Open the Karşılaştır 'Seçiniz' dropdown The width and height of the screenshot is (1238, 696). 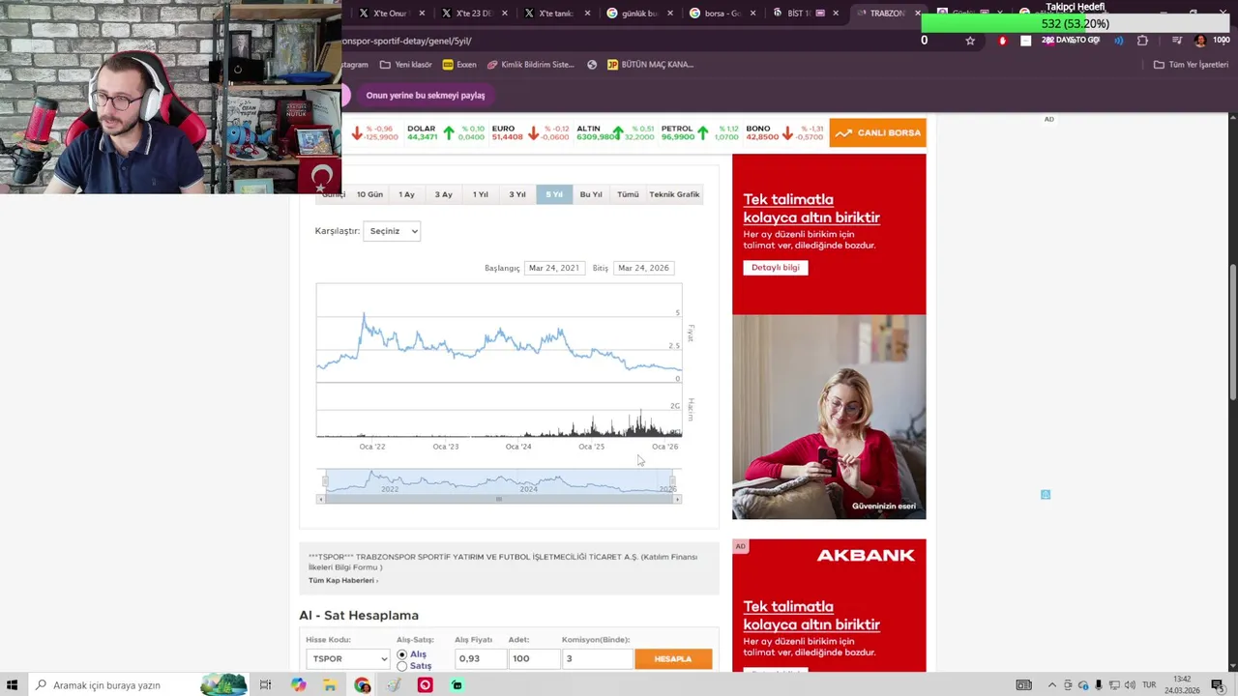(x=392, y=231)
